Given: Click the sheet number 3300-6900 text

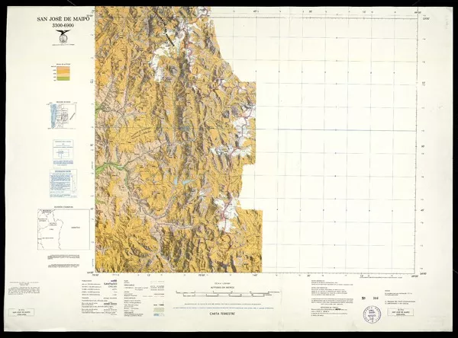Looking at the screenshot, I should pyautogui.click(x=63, y=26).
